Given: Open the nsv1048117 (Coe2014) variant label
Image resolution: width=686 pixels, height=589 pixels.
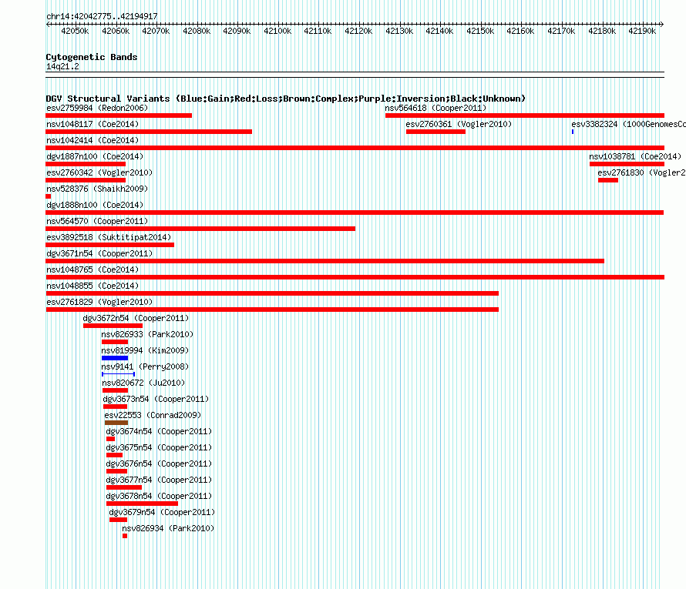Looking at the screenshot, I should [x=92, y=124].
